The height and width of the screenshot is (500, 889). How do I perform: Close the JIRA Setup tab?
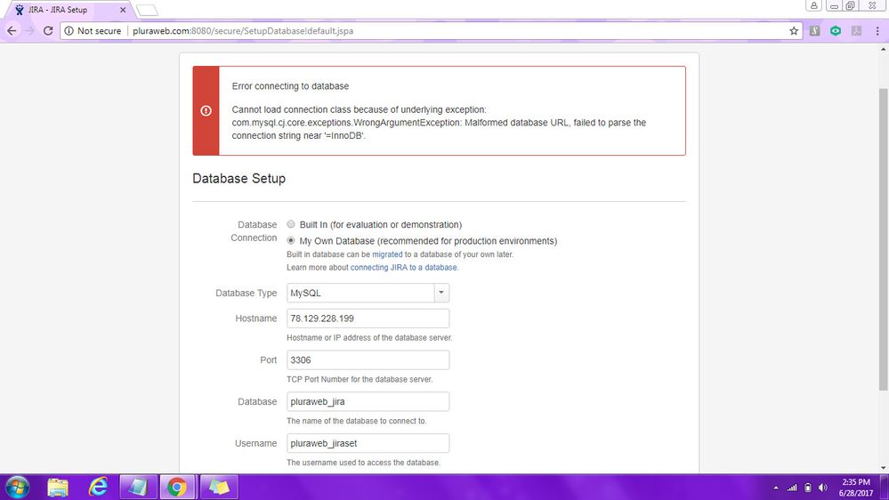(x=123, y=10)
